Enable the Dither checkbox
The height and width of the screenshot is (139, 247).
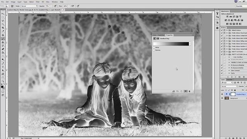coord(154,47)
